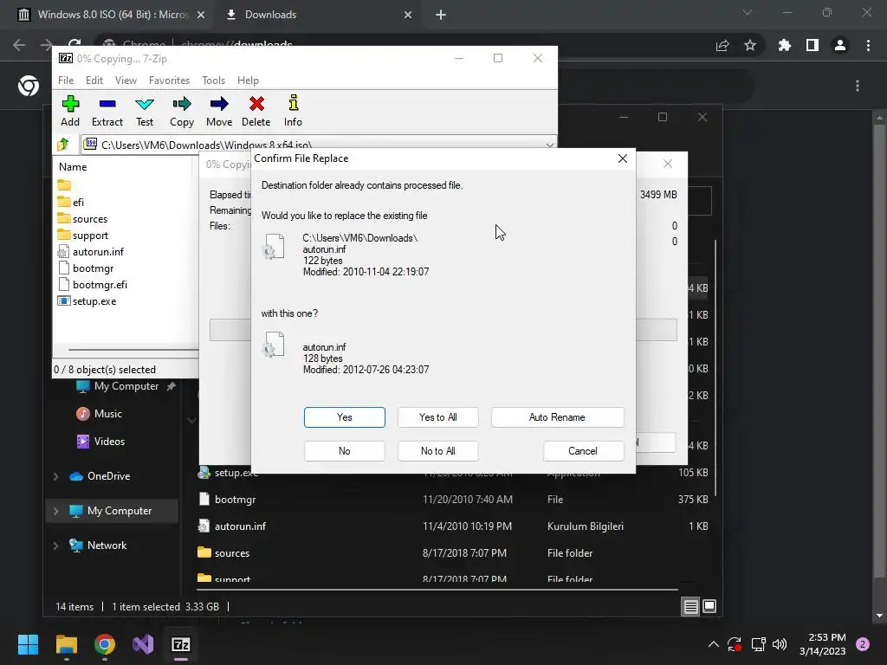Select bootmgr file in Explorer list

point(452,500)
